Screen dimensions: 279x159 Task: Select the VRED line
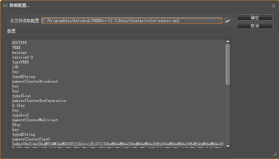pos(16,47)
